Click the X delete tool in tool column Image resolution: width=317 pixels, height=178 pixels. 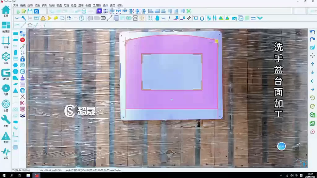[x=22, y=97]
